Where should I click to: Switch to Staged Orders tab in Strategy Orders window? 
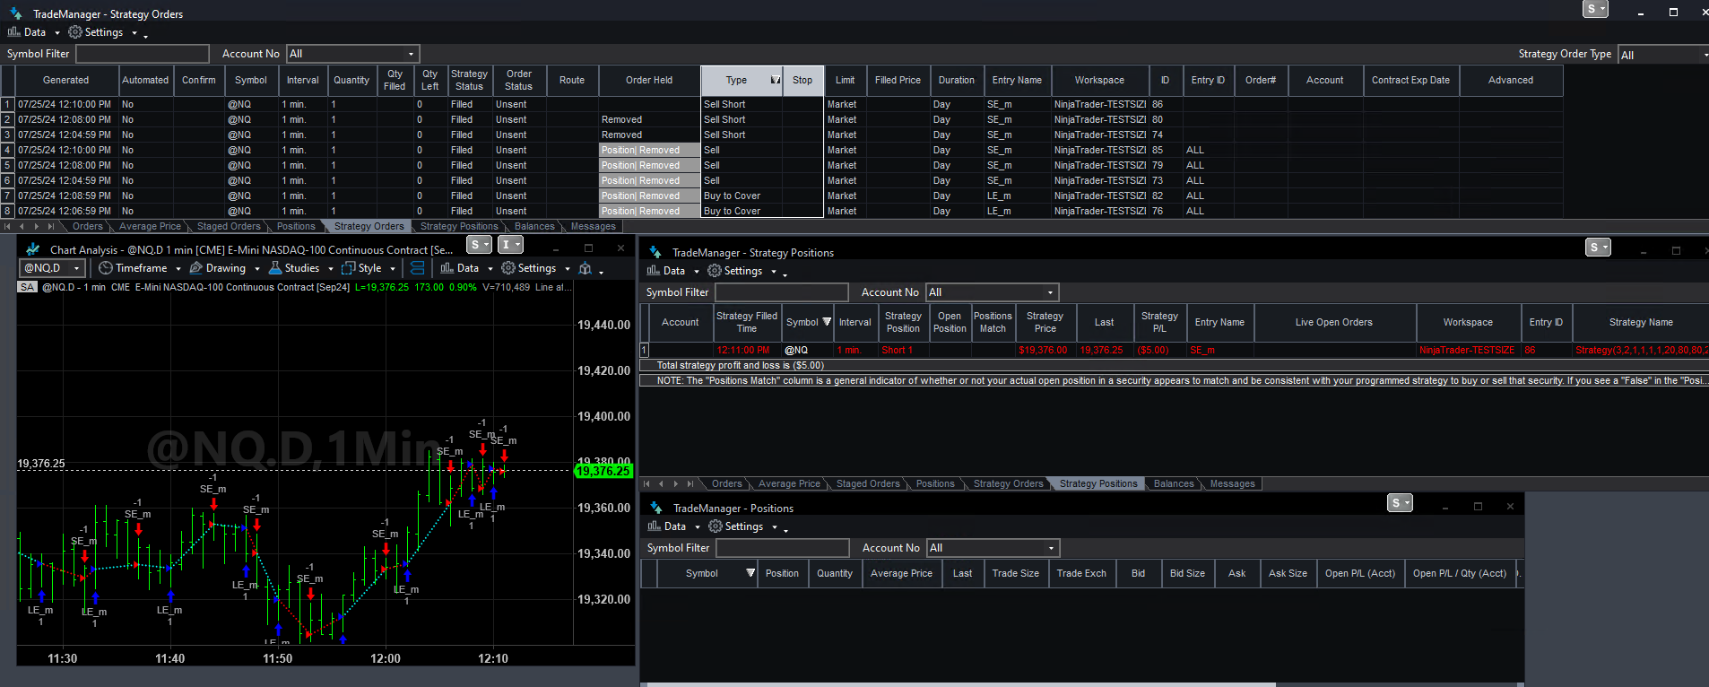point(229,227)
